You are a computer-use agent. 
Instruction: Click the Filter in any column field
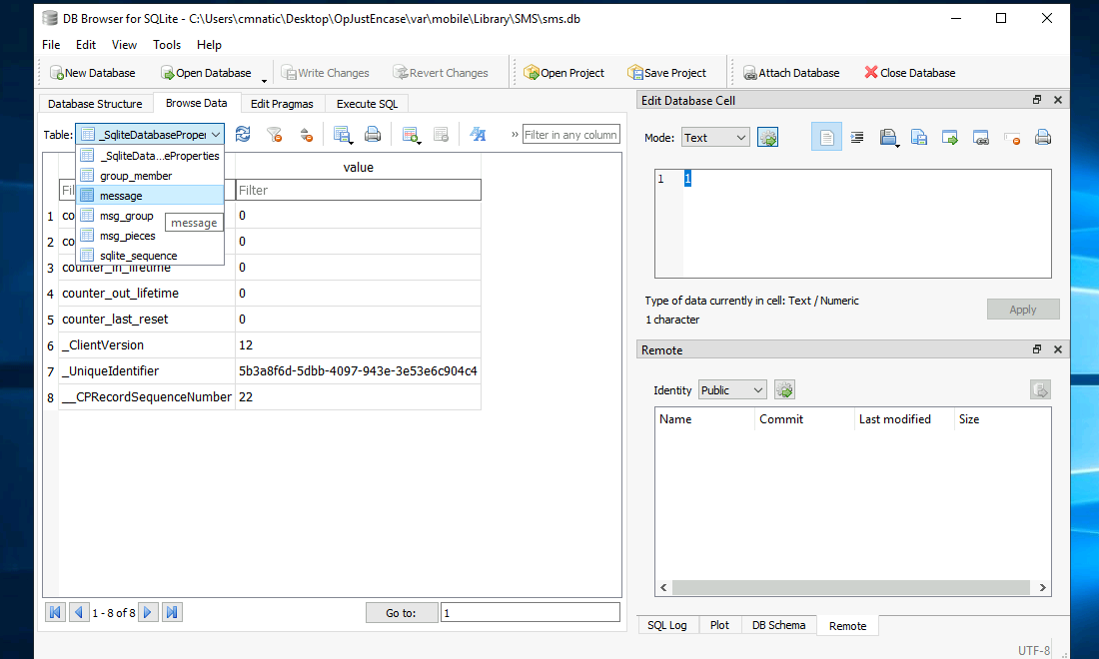click(571, 135)
